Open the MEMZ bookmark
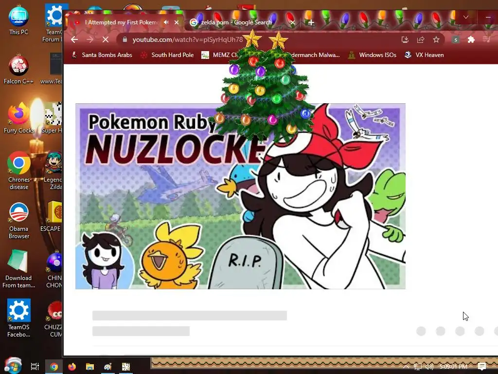The image size is (498, 374). [x=220, y=55]
